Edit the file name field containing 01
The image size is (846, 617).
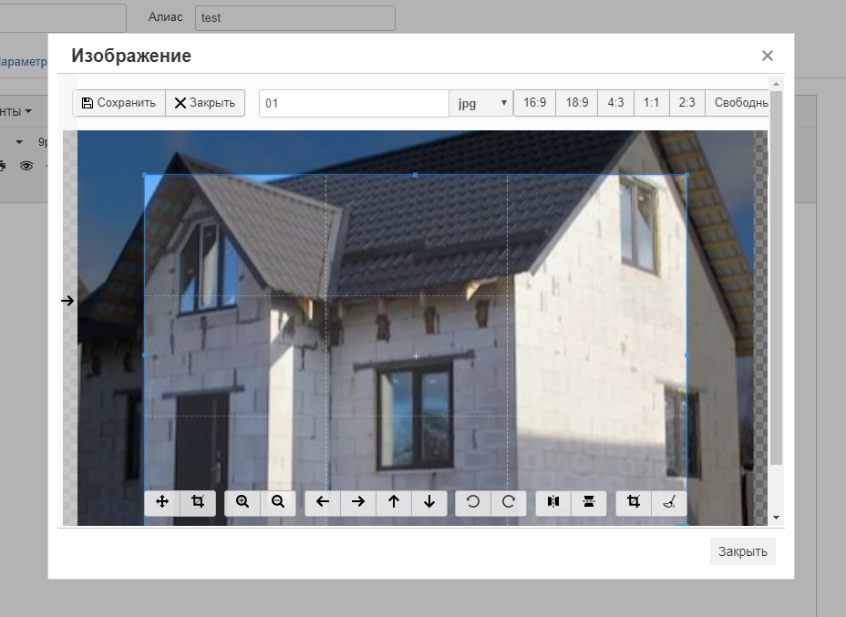pos(354,103)
